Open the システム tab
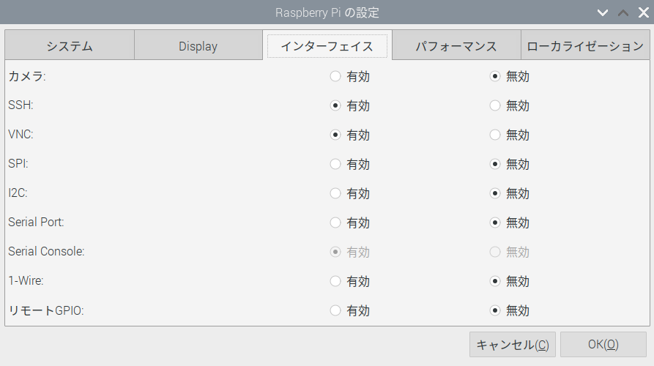This screenshot has height=366, width=654. [70, 45]
